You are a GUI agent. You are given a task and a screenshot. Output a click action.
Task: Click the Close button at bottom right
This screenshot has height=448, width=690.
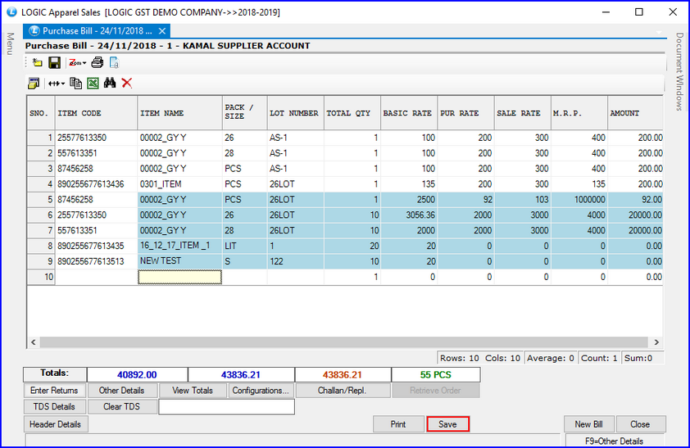tap(640, 424)
